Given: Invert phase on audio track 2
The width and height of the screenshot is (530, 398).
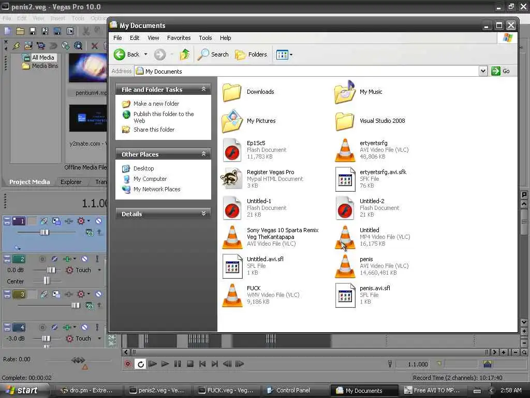Looking at the screenshot, I should [54, 259].
